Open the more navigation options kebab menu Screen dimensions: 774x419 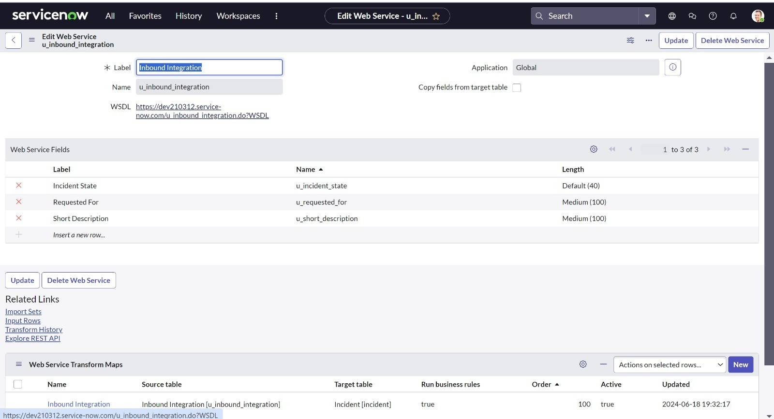(x=276, y=16)
